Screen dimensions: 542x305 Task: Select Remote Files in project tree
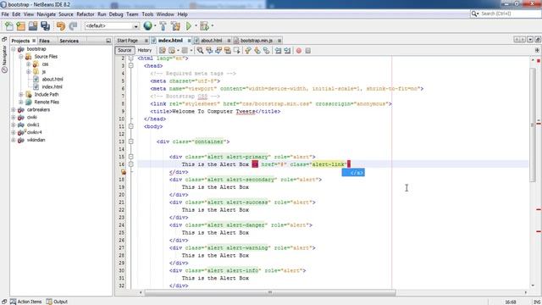pyautogui.click(x=47, y=102)
